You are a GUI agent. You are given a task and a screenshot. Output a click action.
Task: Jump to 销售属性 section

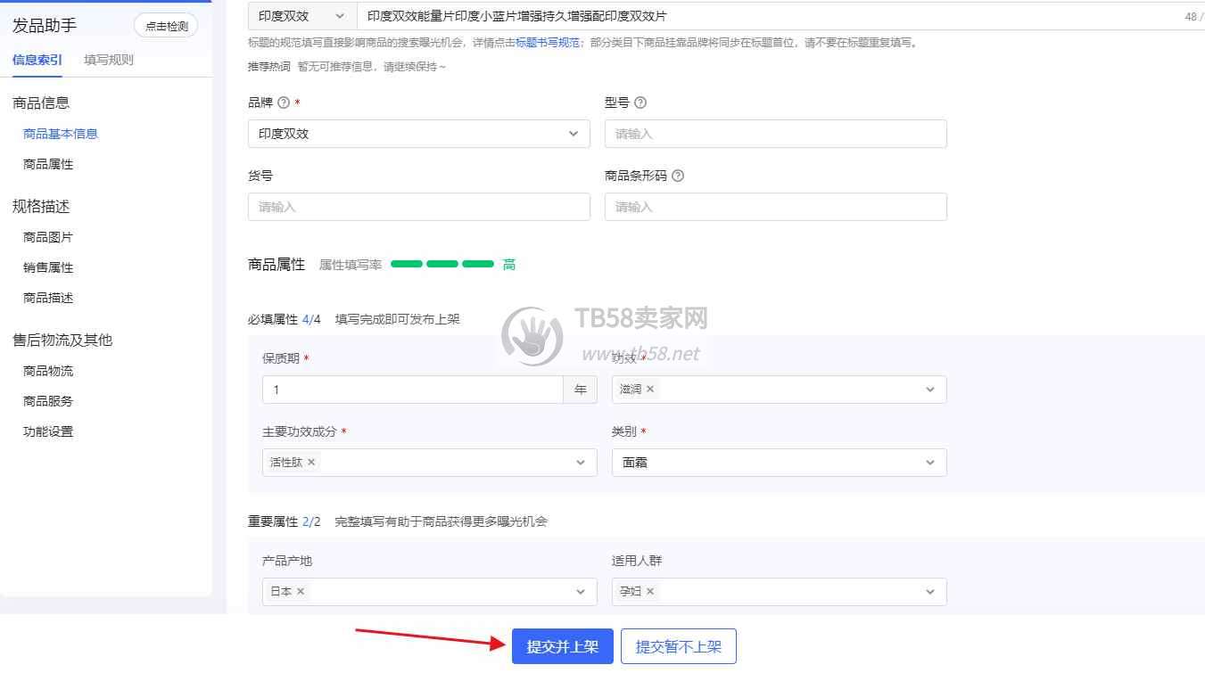tap(48, 267)
